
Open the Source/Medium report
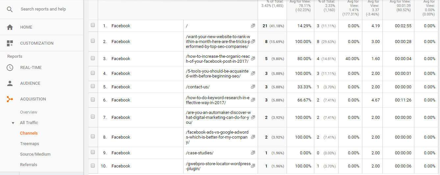(x=35, y=154)
